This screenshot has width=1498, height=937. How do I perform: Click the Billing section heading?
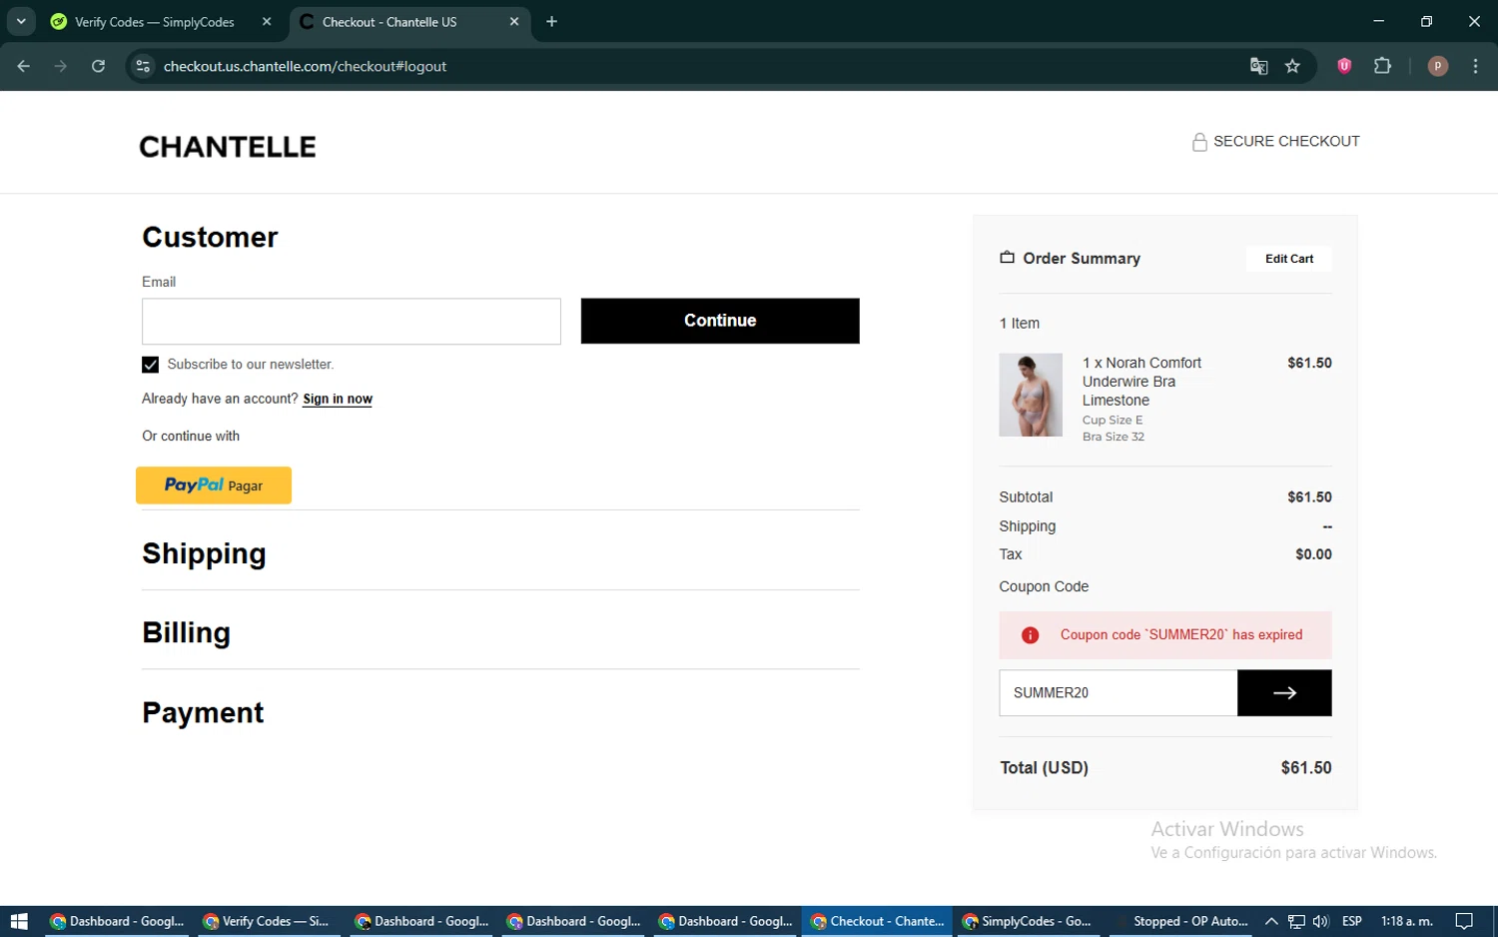click(x=186, y=632)
